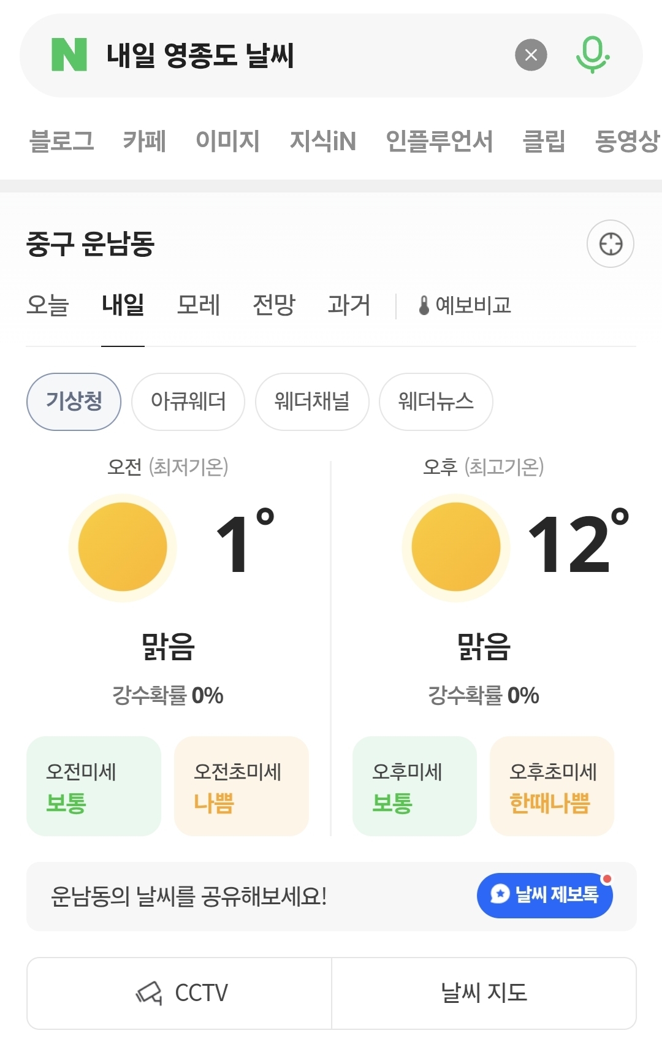Switch provider to 아큐웨더
Viewport: 662px width, 1044px height.
point(188,402)
